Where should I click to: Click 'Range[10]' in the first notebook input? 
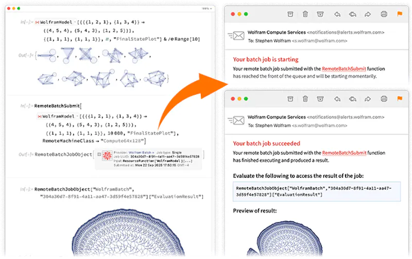(187, 39)
